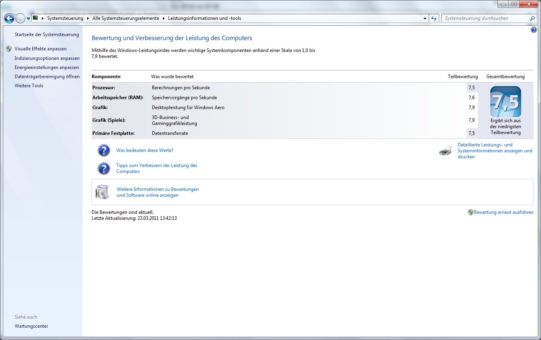The height and width of the screenshot is (340, 541).
Task: Click question icon beside Was bedeuten diese Werte
Action: click(104, 150)
